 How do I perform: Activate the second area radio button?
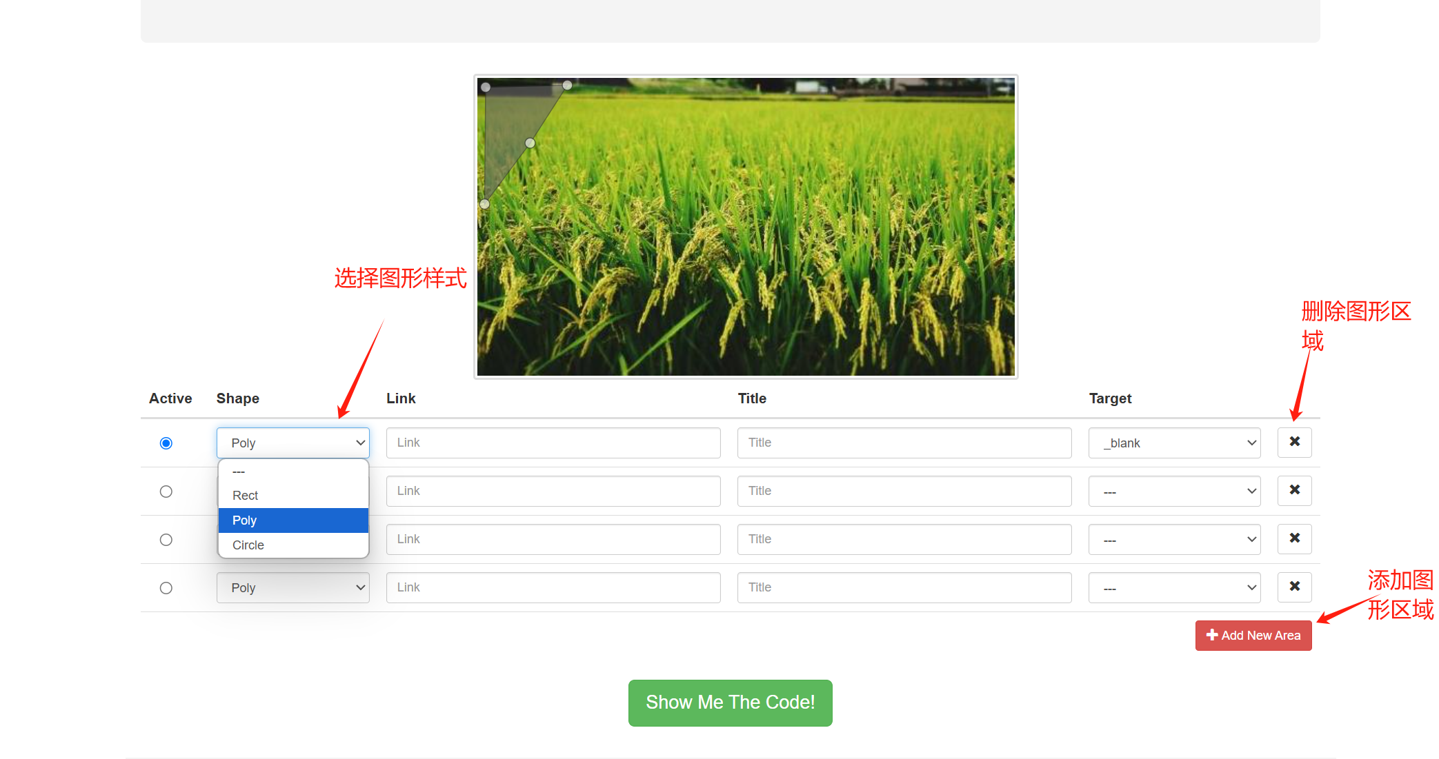click(x=166, y=492)
